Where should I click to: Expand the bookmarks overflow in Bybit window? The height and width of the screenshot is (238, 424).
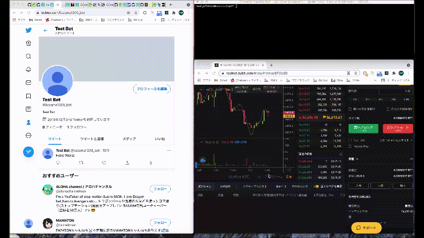coord(375,80)
